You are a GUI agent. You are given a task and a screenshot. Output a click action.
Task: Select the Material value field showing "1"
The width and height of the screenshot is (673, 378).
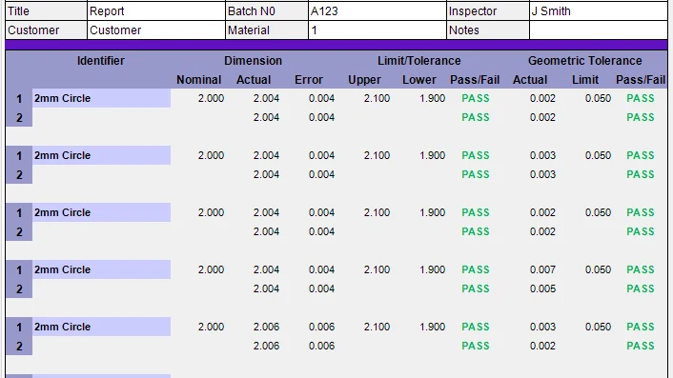377,30
